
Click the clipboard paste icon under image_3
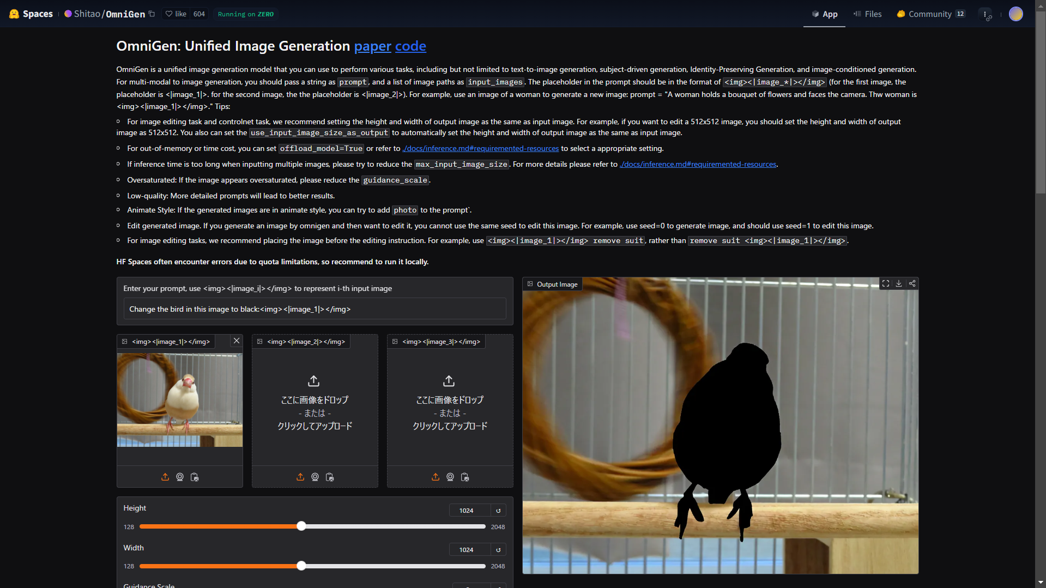point(465,477)
